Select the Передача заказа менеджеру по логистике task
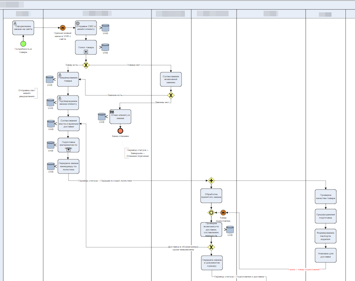The height and width of the screenshot is (281, 355). tap(68, 166)
